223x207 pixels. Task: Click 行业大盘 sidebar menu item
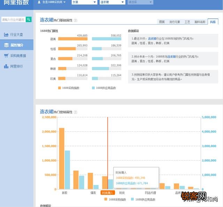point(17,34)
